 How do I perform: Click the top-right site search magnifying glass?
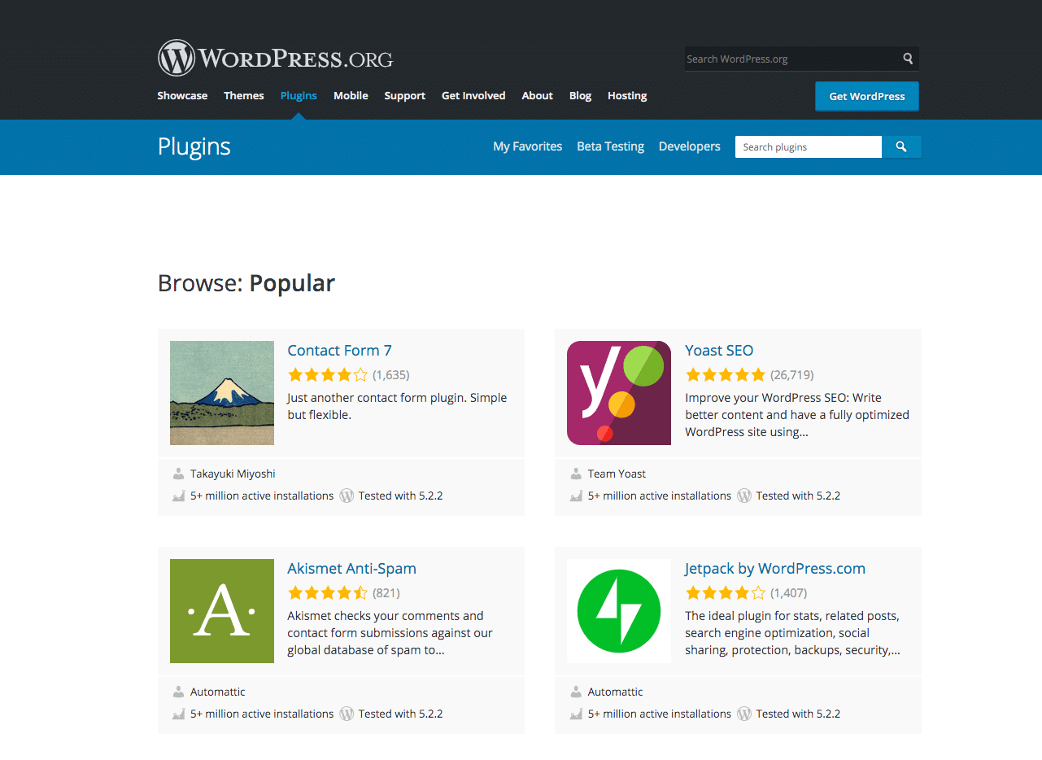[907, 59]
